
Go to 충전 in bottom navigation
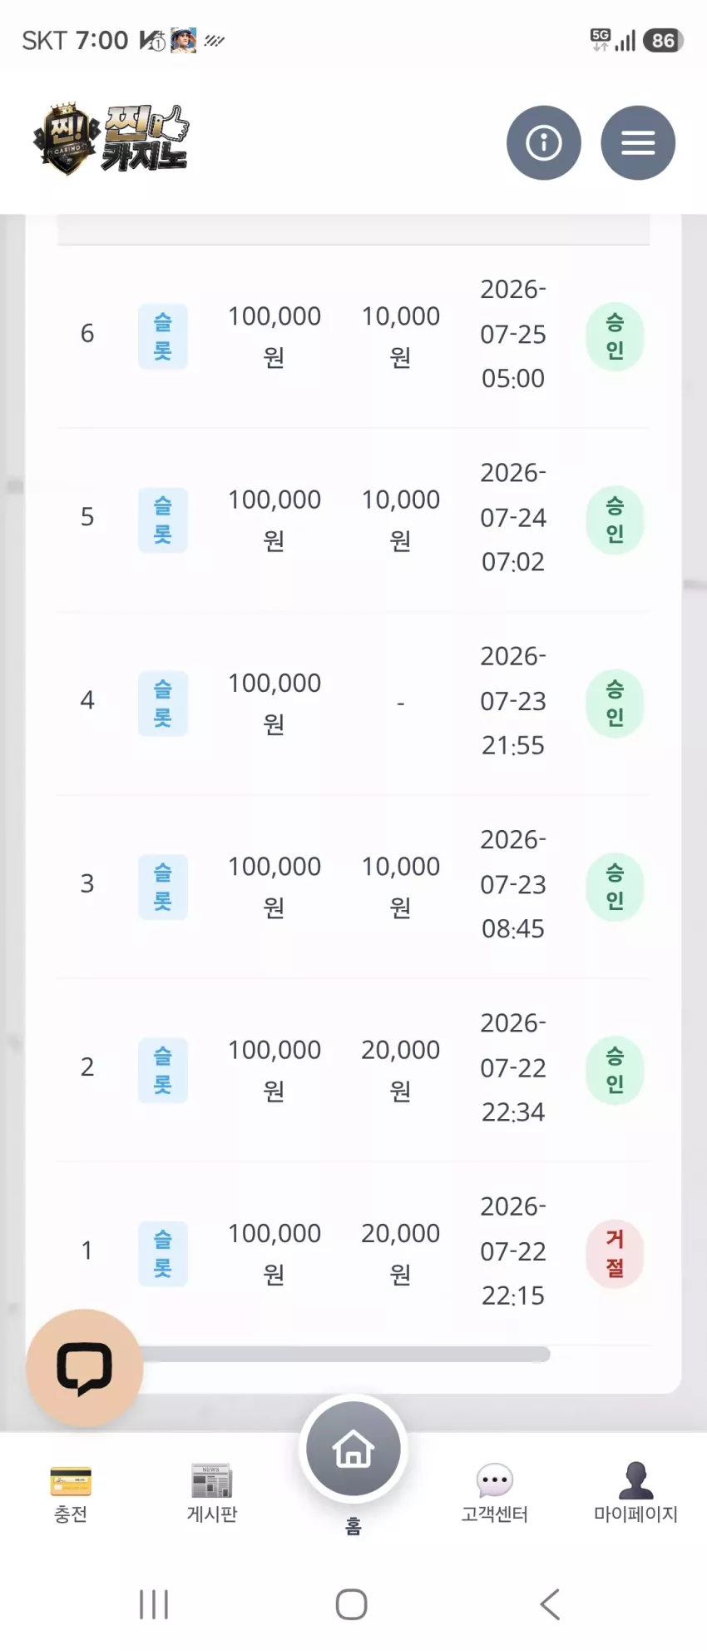71,1495
